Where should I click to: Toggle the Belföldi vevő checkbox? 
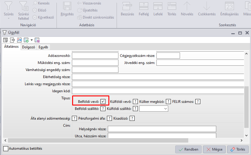point(103,101)
